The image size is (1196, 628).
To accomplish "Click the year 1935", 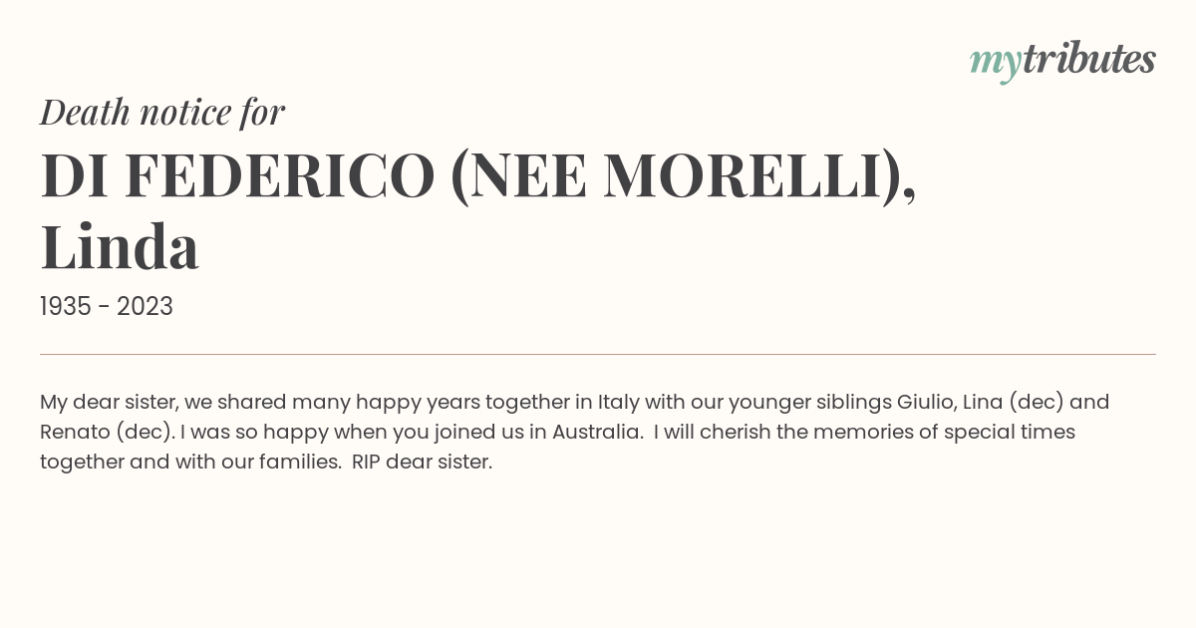I will [x=66, y=307].
